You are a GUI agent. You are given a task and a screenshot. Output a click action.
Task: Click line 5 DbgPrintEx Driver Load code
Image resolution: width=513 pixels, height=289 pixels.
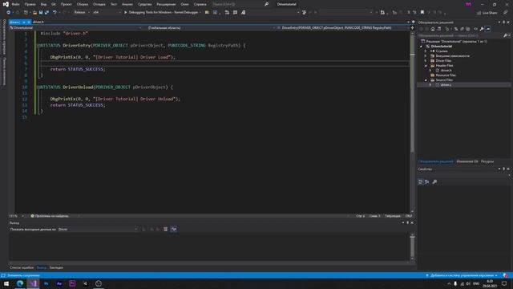pos(113,57)
